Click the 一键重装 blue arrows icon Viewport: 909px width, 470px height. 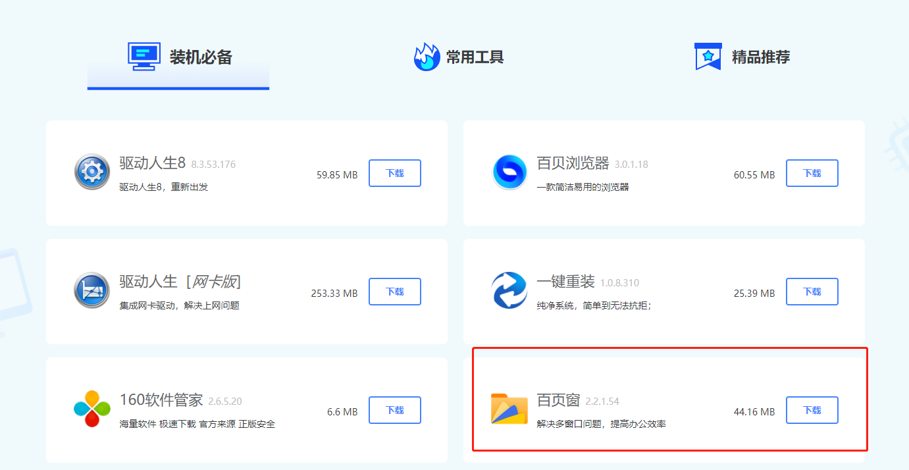click(509, 290)
